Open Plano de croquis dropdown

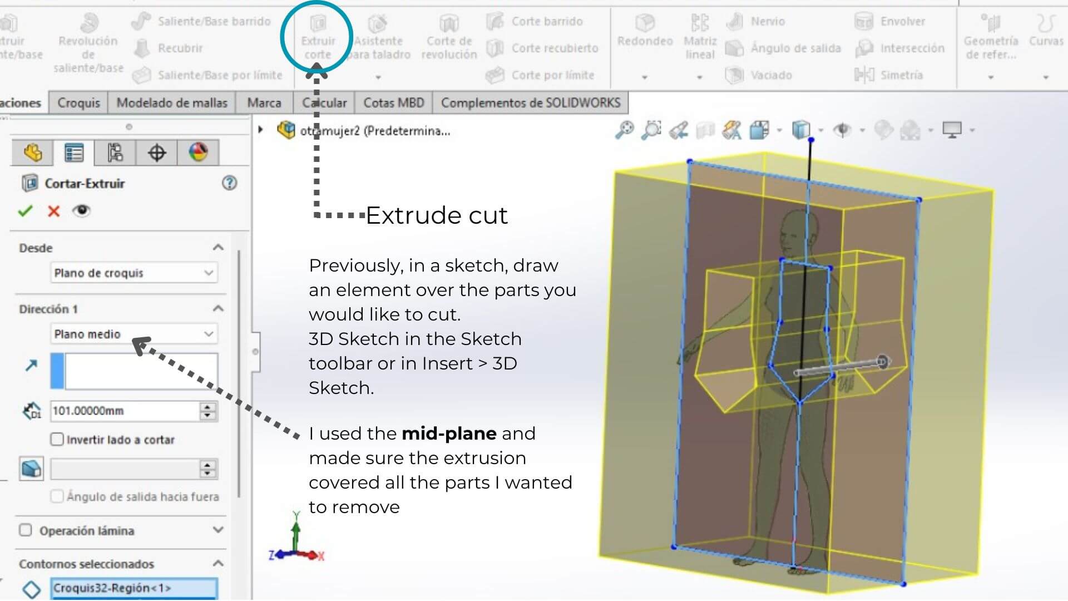point(134,273)
